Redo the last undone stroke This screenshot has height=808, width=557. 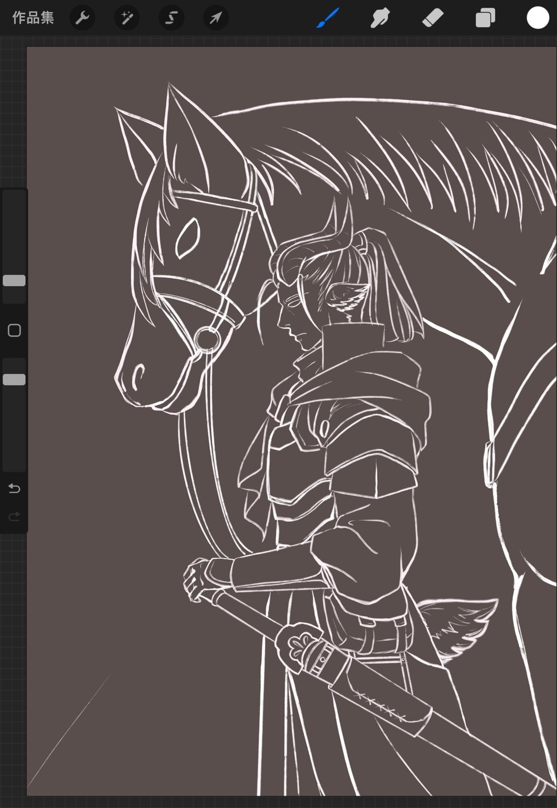pos(14,516)
